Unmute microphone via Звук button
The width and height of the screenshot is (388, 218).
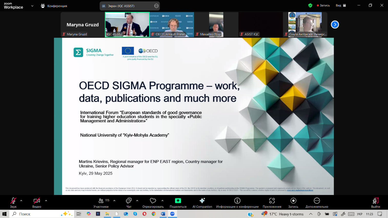point(13,203)
